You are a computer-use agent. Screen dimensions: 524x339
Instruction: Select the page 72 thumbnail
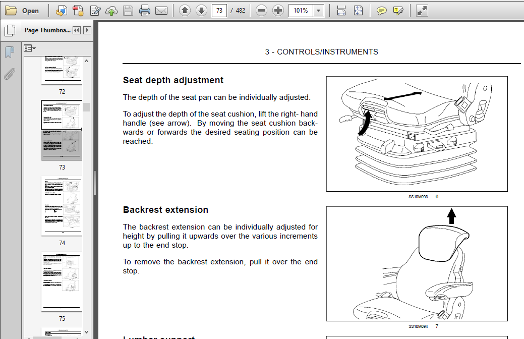[62, 70]
